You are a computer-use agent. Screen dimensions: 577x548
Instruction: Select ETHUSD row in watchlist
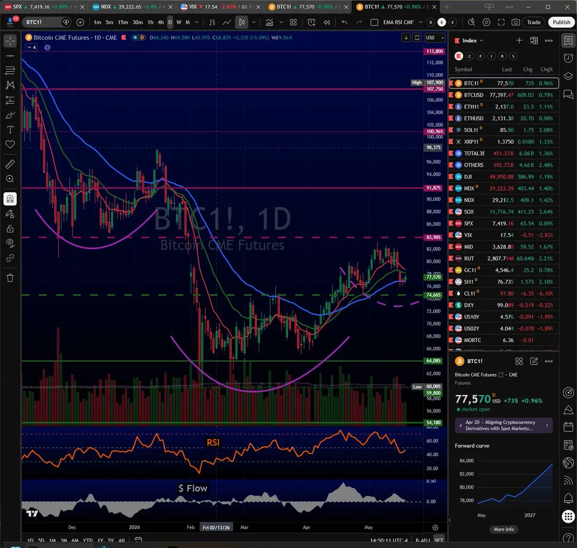tap(504, 118)
